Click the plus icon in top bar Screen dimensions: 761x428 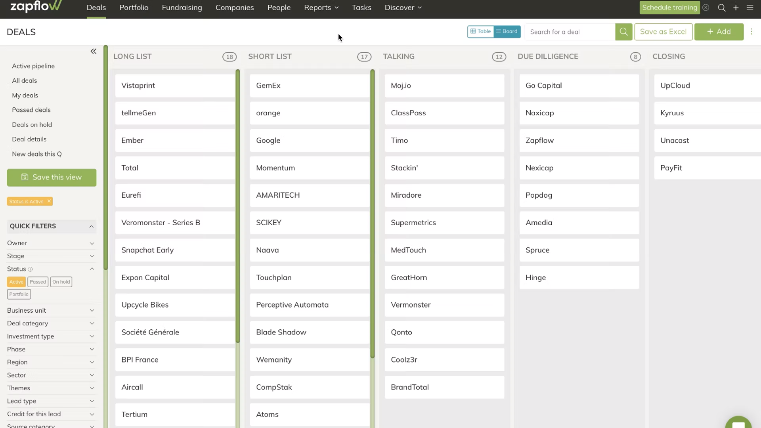[736, 8]
